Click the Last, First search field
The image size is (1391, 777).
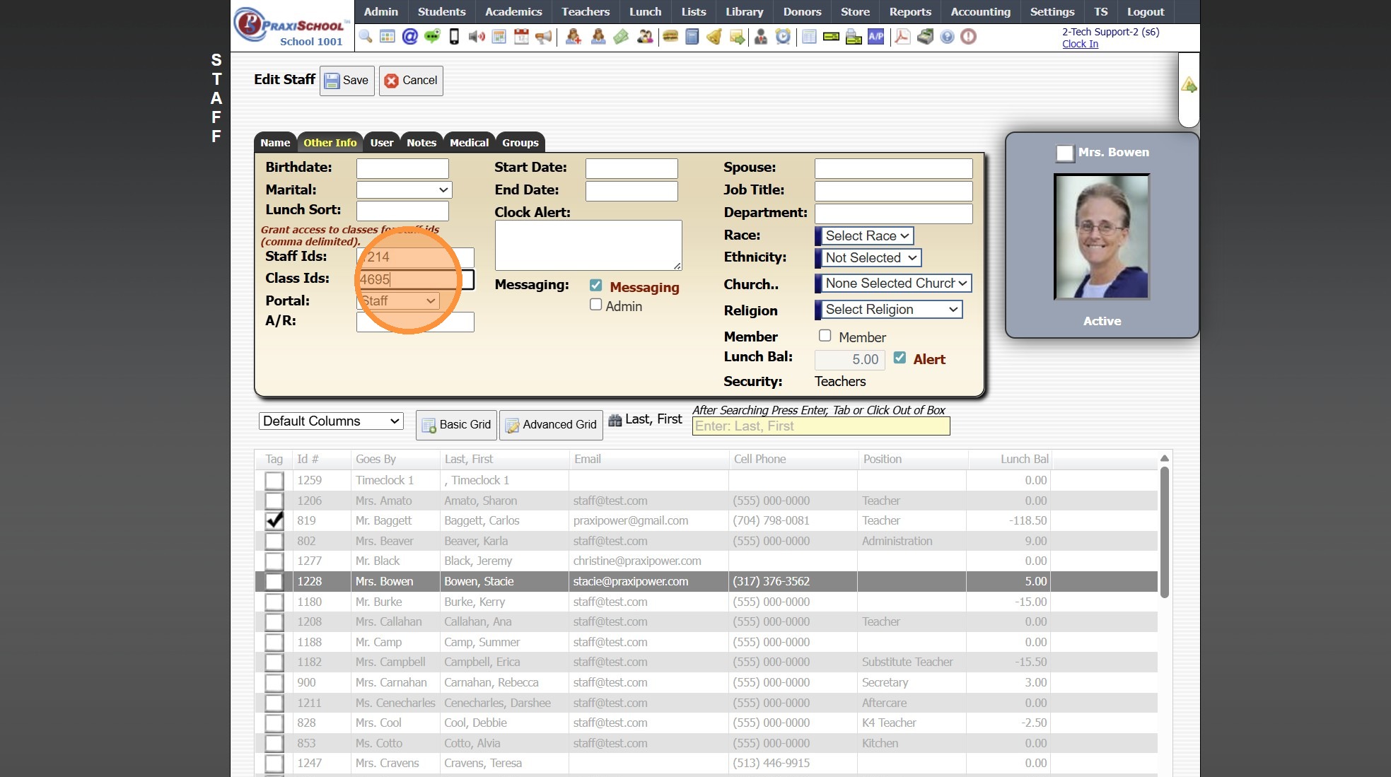(x=820, y=426)
